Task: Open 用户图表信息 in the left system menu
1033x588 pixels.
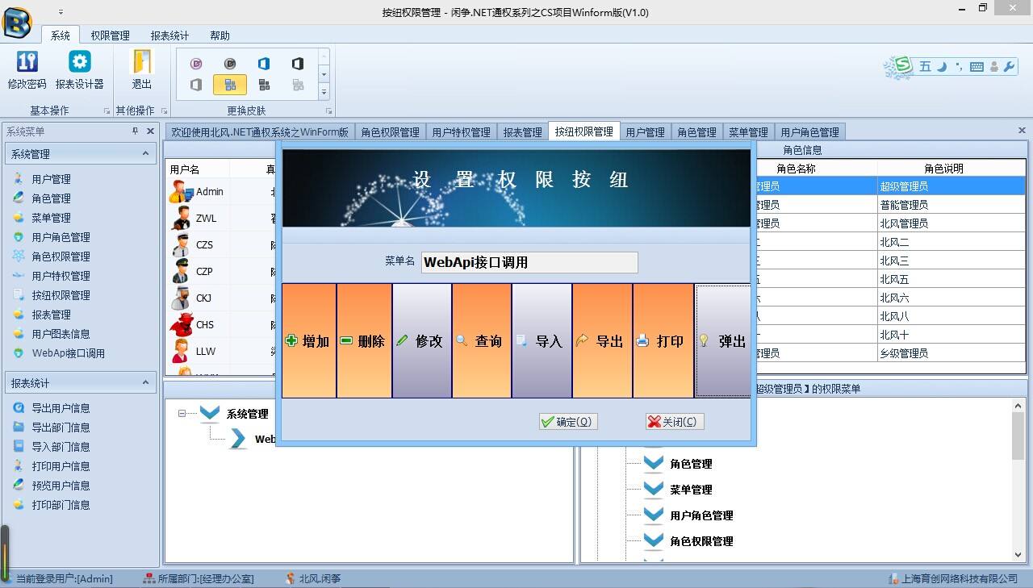Action: pyautogui.click(x=61, y=334)
